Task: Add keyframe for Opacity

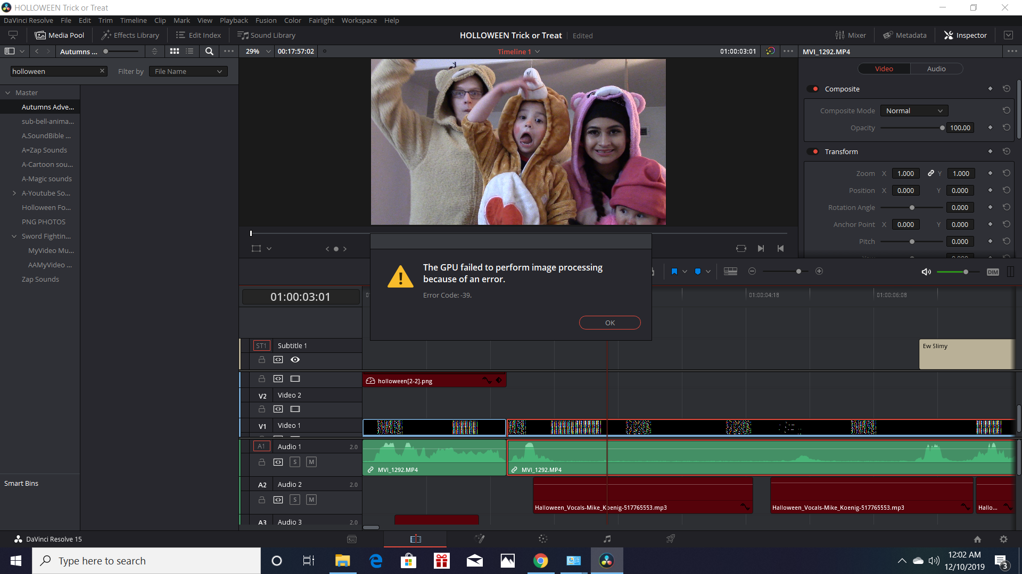Action: tap(990, 128)
